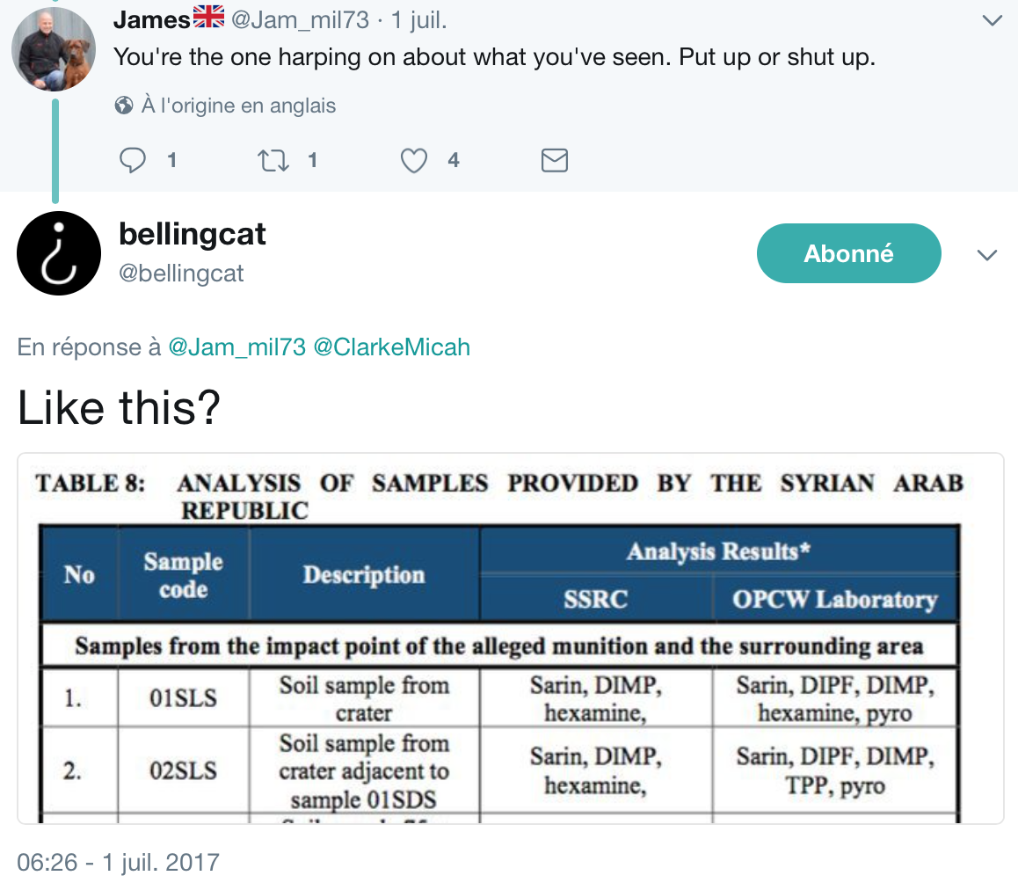Image resolution: width=1018 pixels, height=883 pixels.
Task: Click James's @Jam_mil73 handle in header
Action: click(x=300, y=20)
